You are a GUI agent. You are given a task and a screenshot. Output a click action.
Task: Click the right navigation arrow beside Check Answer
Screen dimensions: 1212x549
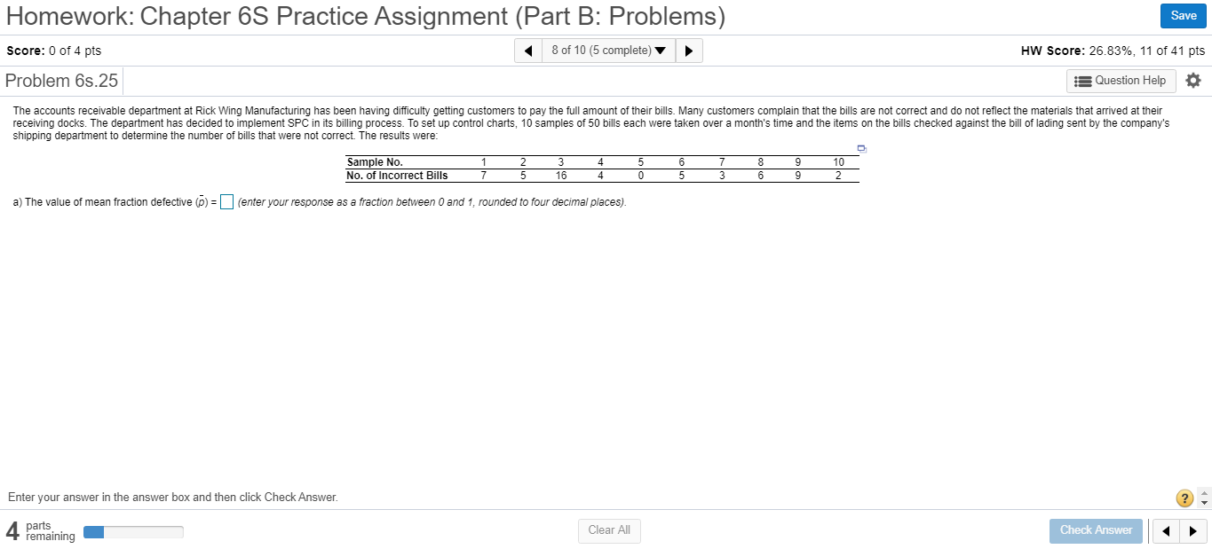tap(1191, 530)
